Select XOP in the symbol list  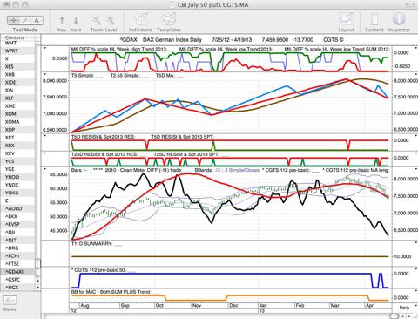tap(18, 130)
